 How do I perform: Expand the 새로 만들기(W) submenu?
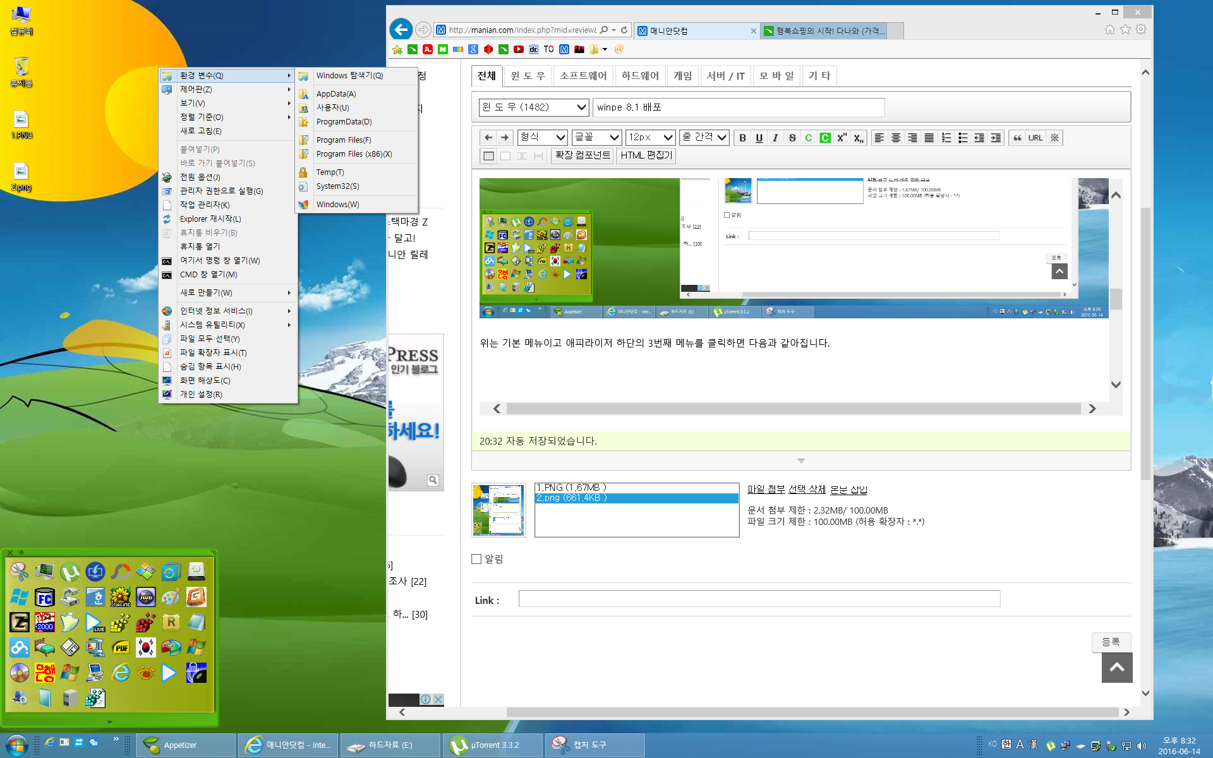pos(227,293)
